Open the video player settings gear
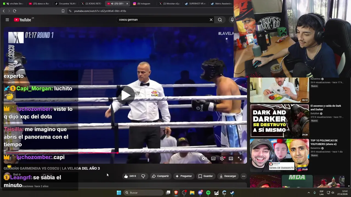The height and width of the screenshot is (197, 351). (222, 158)
